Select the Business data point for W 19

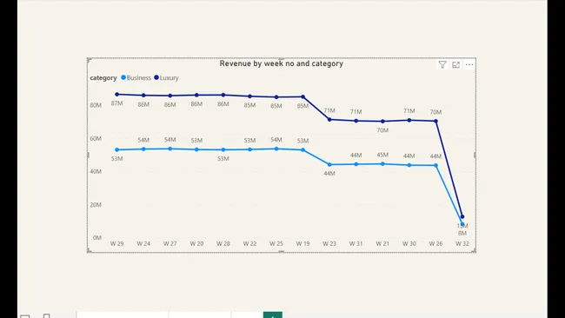(x=303, y=149)
